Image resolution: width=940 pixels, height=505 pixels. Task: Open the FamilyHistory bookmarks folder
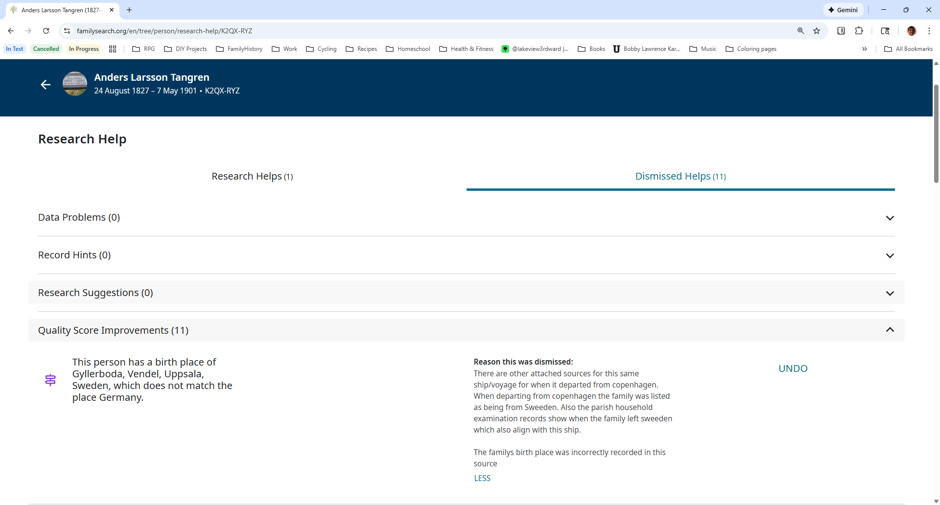point(239,49)
